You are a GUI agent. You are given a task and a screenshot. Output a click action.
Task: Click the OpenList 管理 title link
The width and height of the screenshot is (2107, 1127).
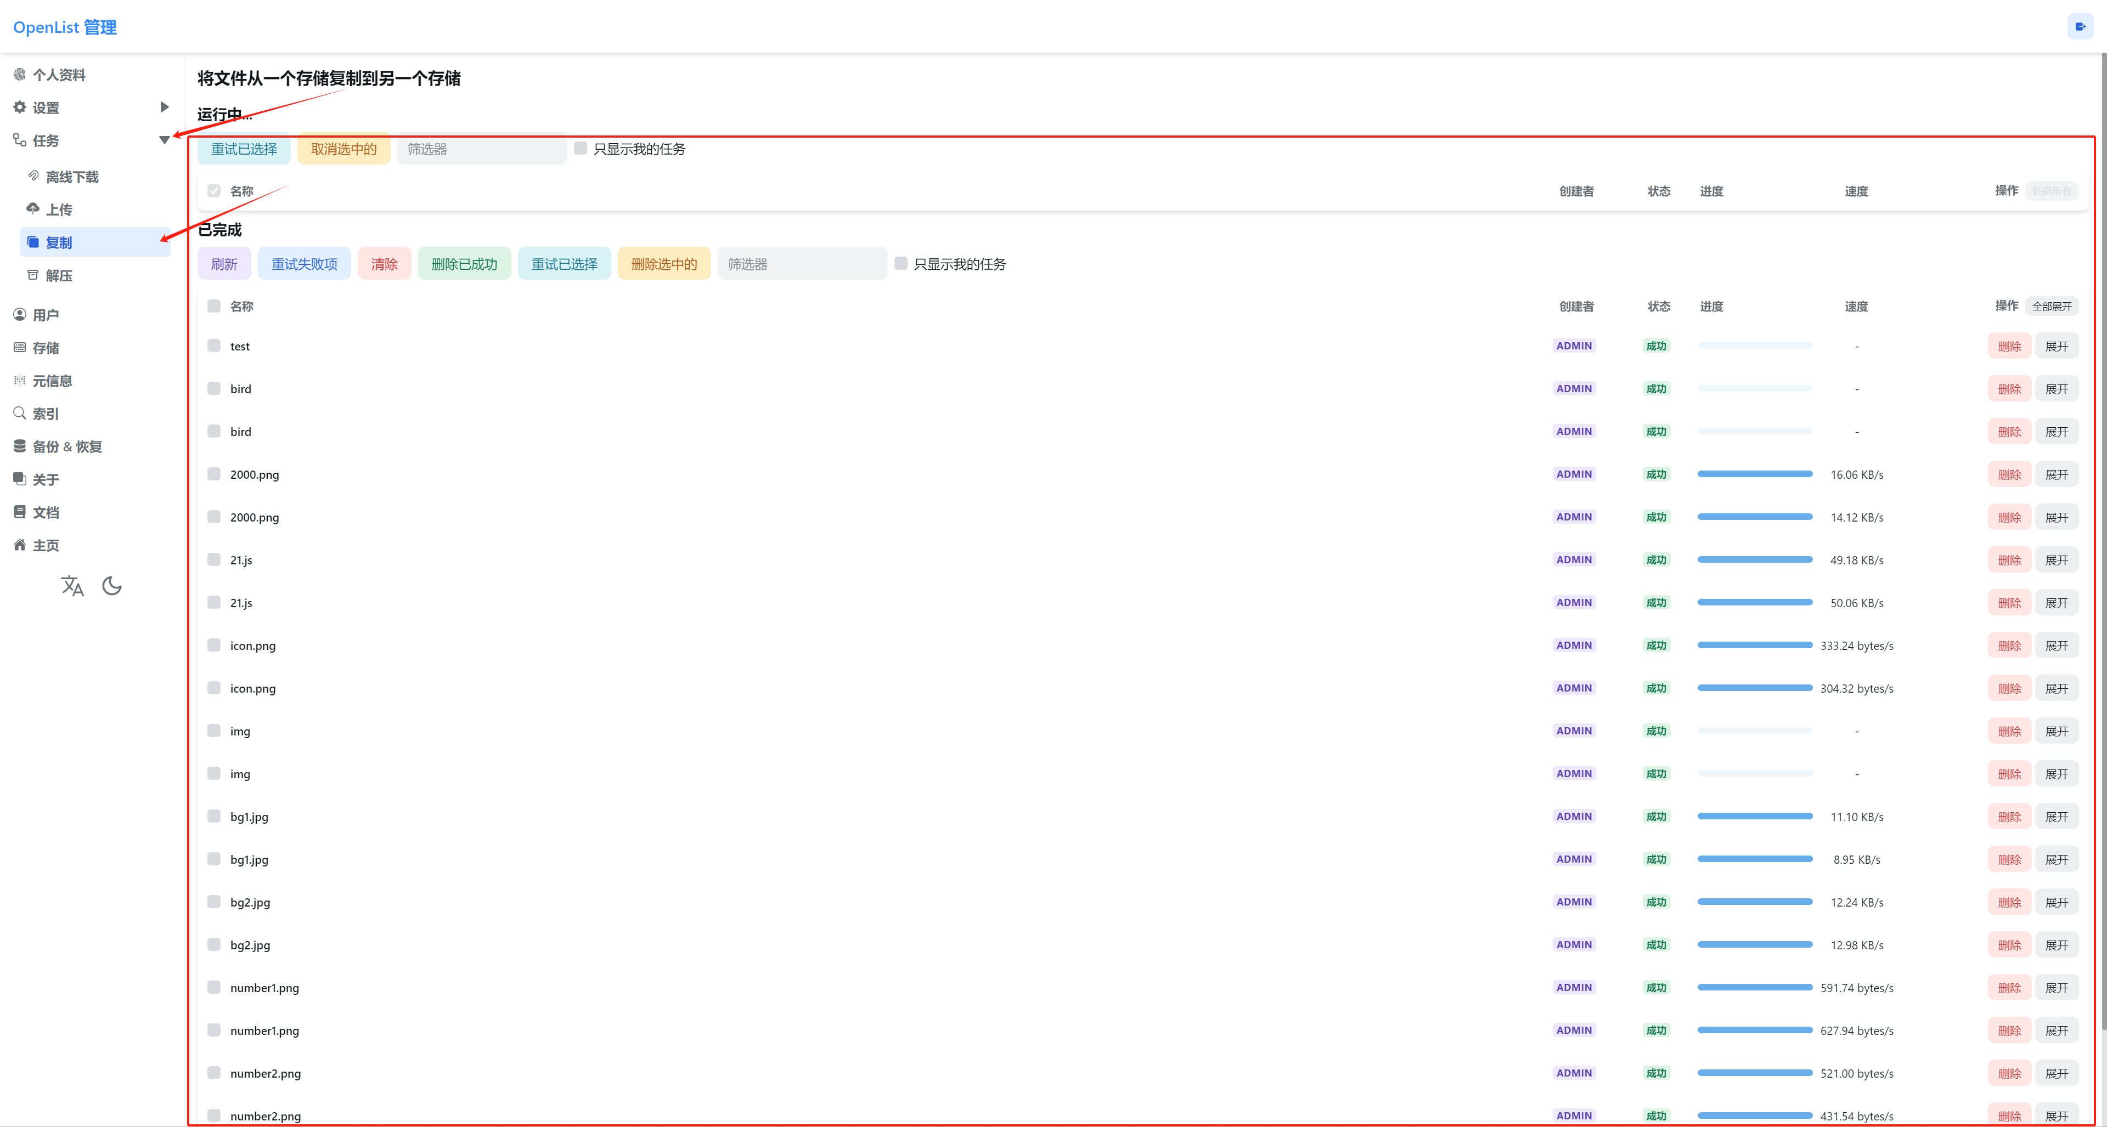(65, 27)
